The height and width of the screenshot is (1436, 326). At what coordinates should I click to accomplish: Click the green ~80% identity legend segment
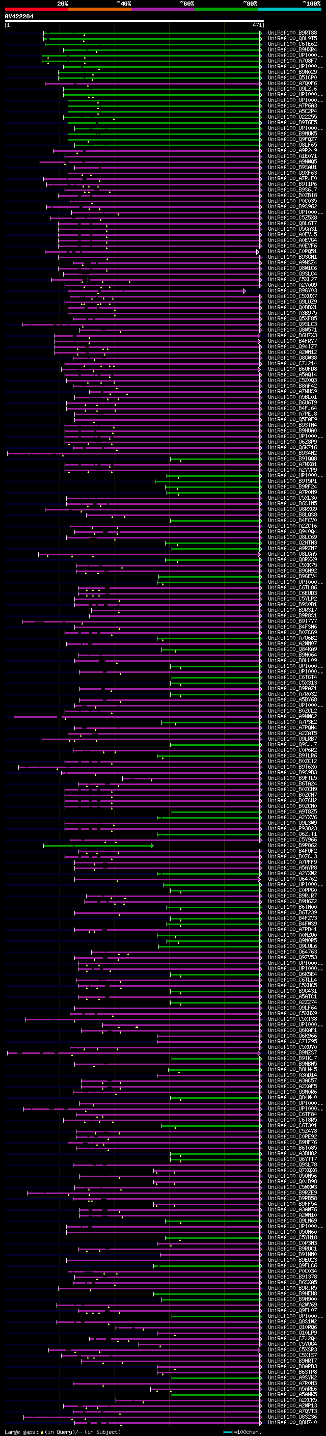(226, 9)
